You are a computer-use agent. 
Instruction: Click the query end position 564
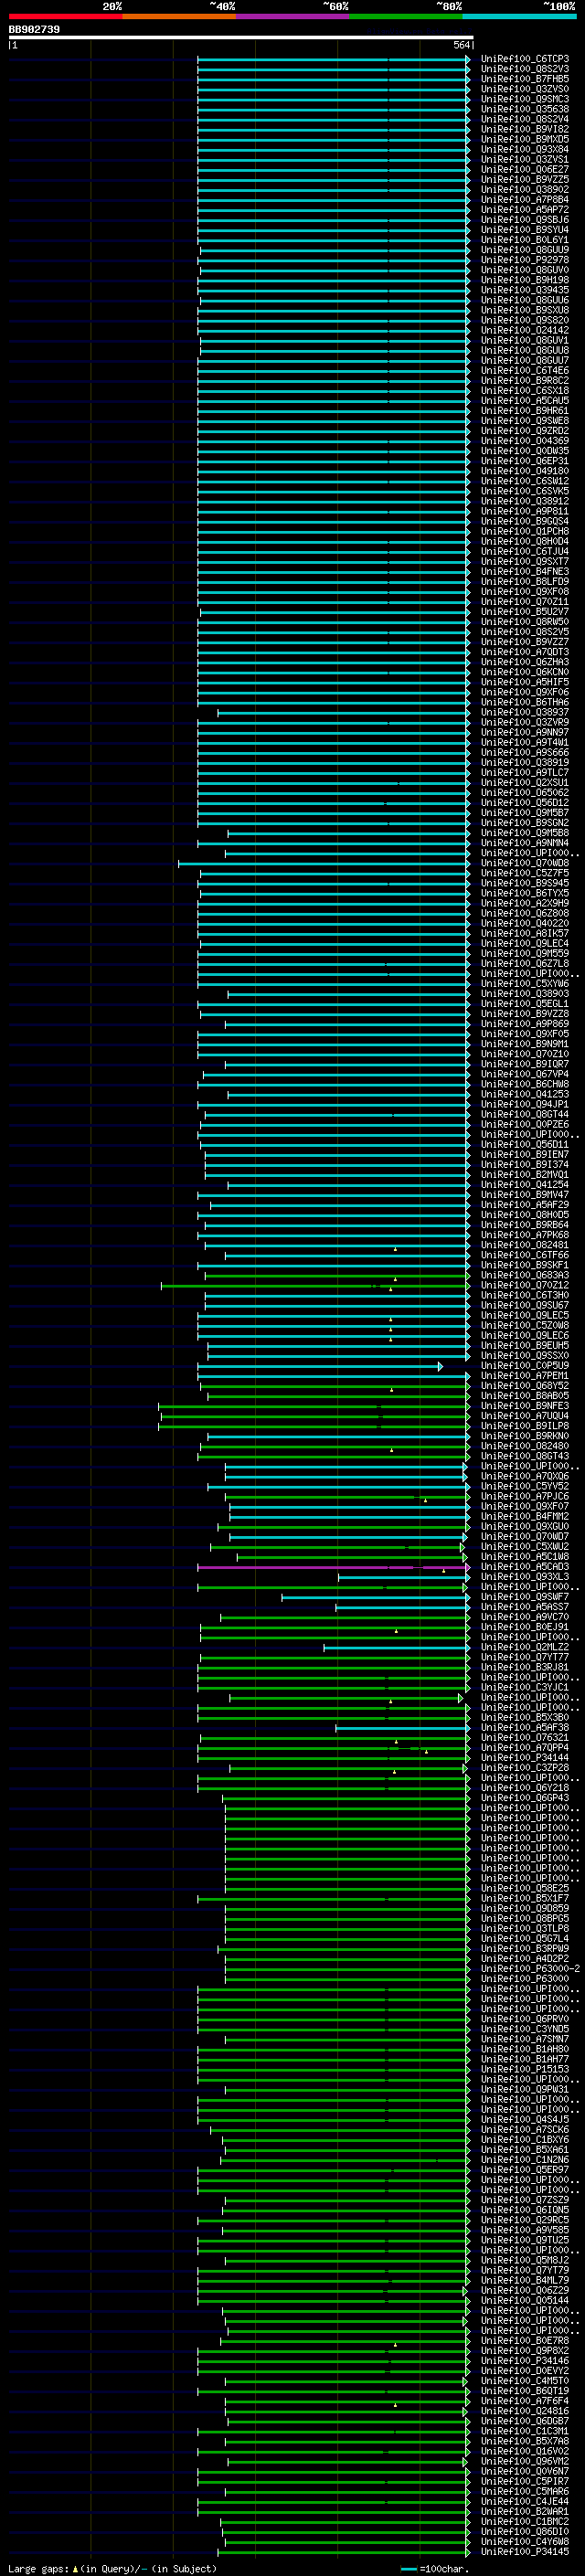coord(461,45)
